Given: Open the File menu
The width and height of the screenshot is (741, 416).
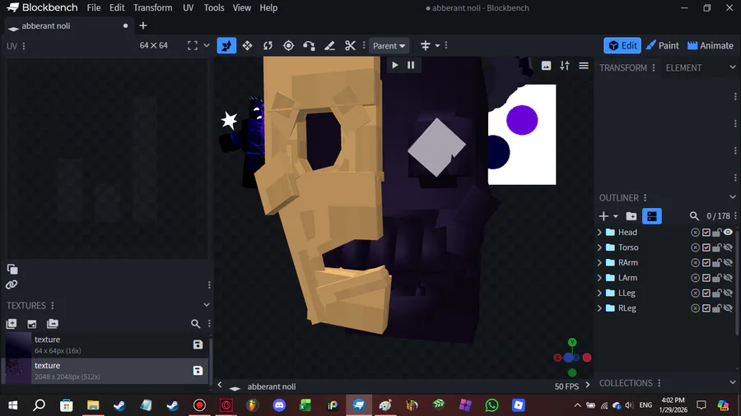Looking at the screenshot, I should point(94,8).
